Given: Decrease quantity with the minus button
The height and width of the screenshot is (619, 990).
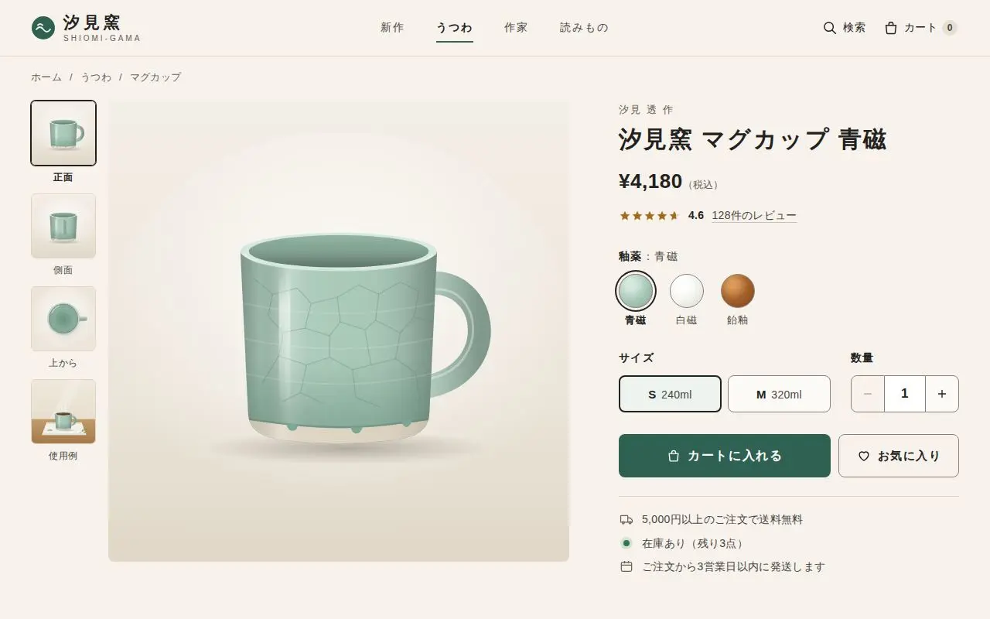Looking at the screenshot, I should tap(868, 394).
